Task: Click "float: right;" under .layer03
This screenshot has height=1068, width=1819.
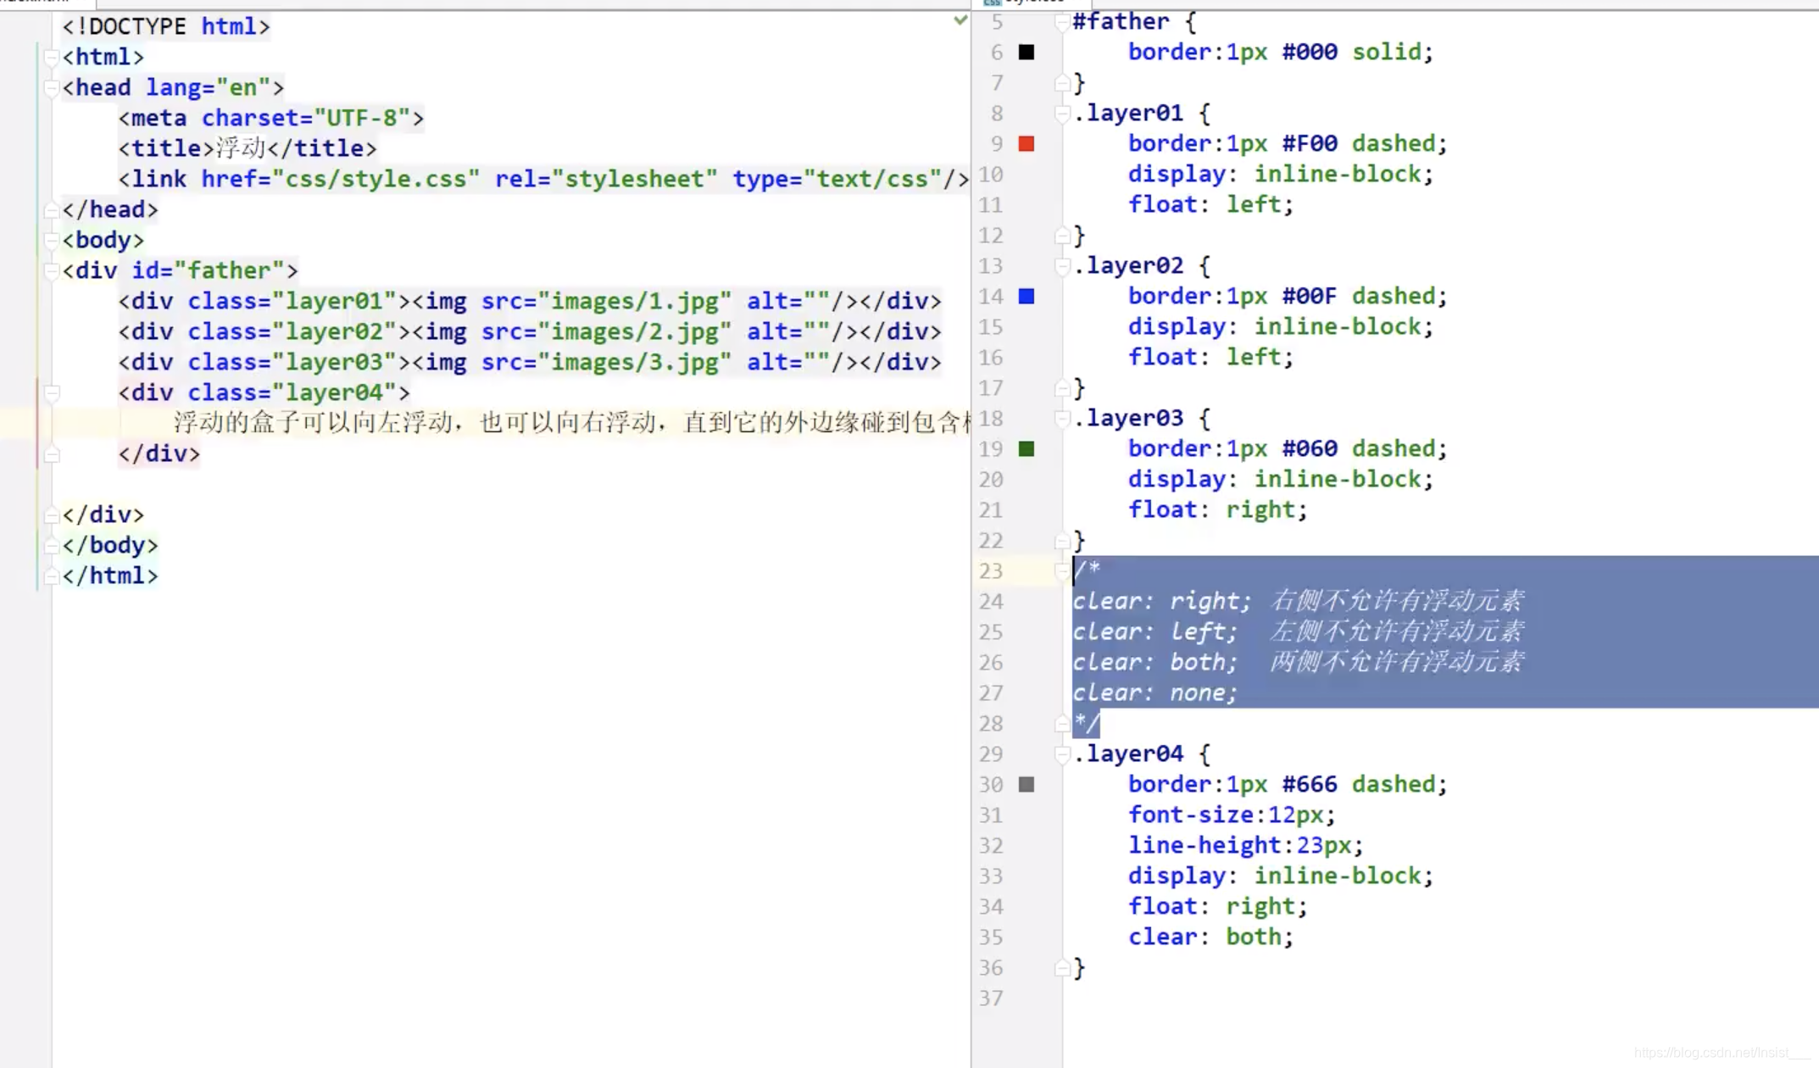Action: pyautogui.click(x=1217, y=510)
